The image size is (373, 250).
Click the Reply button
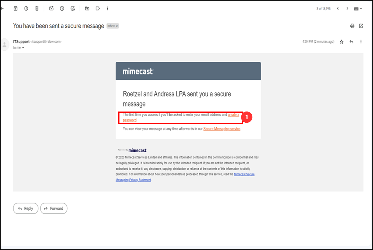pos(25,208)
